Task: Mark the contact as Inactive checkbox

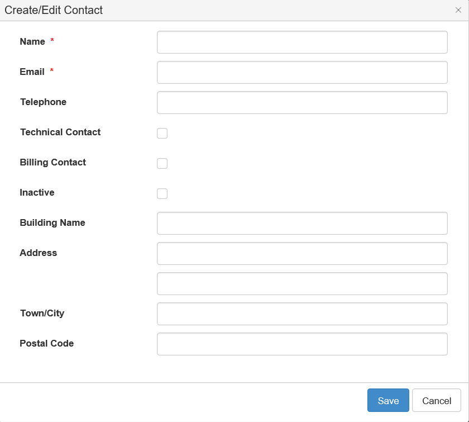Action: click(x=162, y=194)
